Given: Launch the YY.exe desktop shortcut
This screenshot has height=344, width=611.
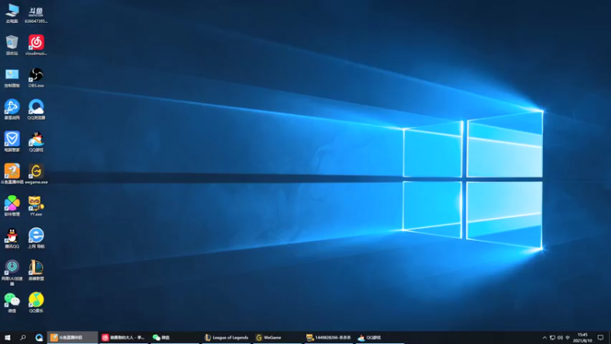Looking at the screenshot, I should [x=36, y=206].
